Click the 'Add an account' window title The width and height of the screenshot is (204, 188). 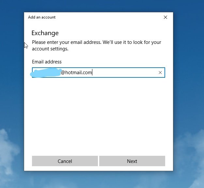(x=42, y=17)
